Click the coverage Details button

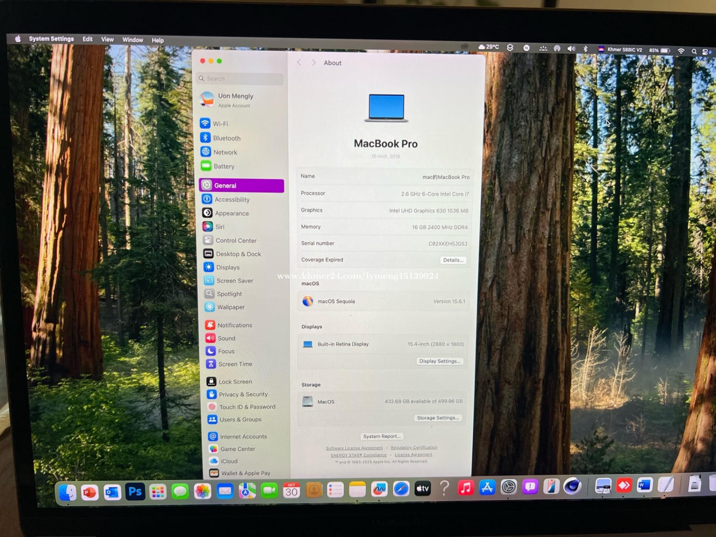[x=453, y=260]
